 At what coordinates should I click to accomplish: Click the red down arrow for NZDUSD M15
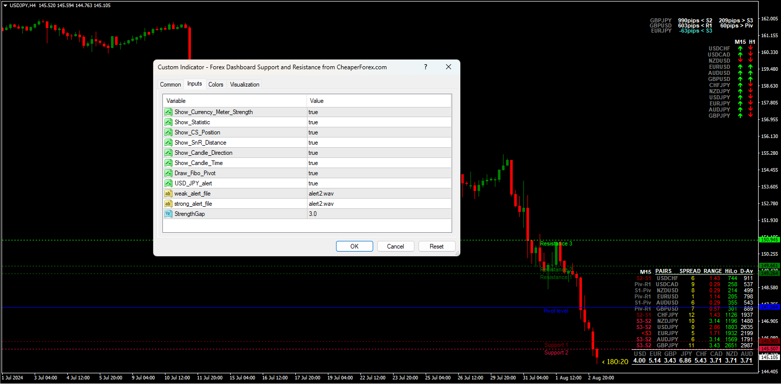coord(740,61)
